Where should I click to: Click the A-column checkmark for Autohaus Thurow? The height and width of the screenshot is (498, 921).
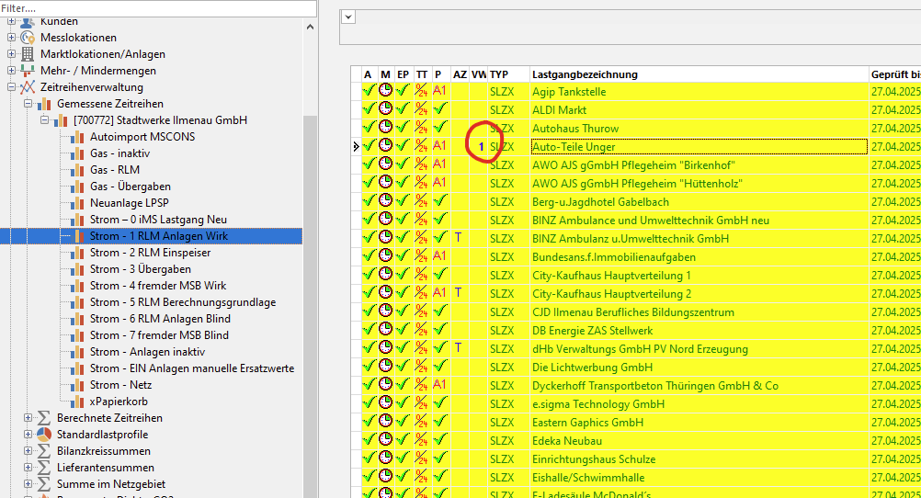[368, 129]
